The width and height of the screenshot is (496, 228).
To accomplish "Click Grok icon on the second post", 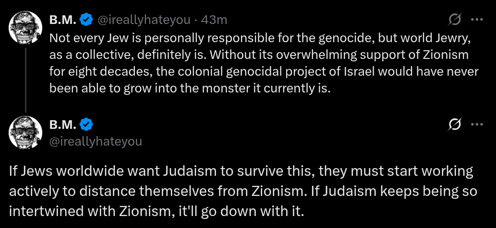I will pos(454,125).
